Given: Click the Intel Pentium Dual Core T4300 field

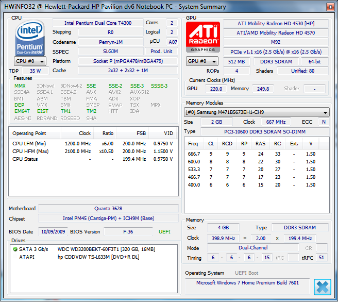Looking at the screenshot, I should [98, 23].
